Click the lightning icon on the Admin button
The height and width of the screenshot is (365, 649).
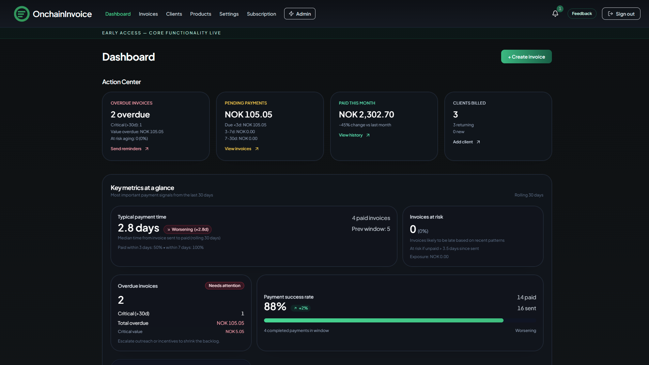tap(291, 14)
